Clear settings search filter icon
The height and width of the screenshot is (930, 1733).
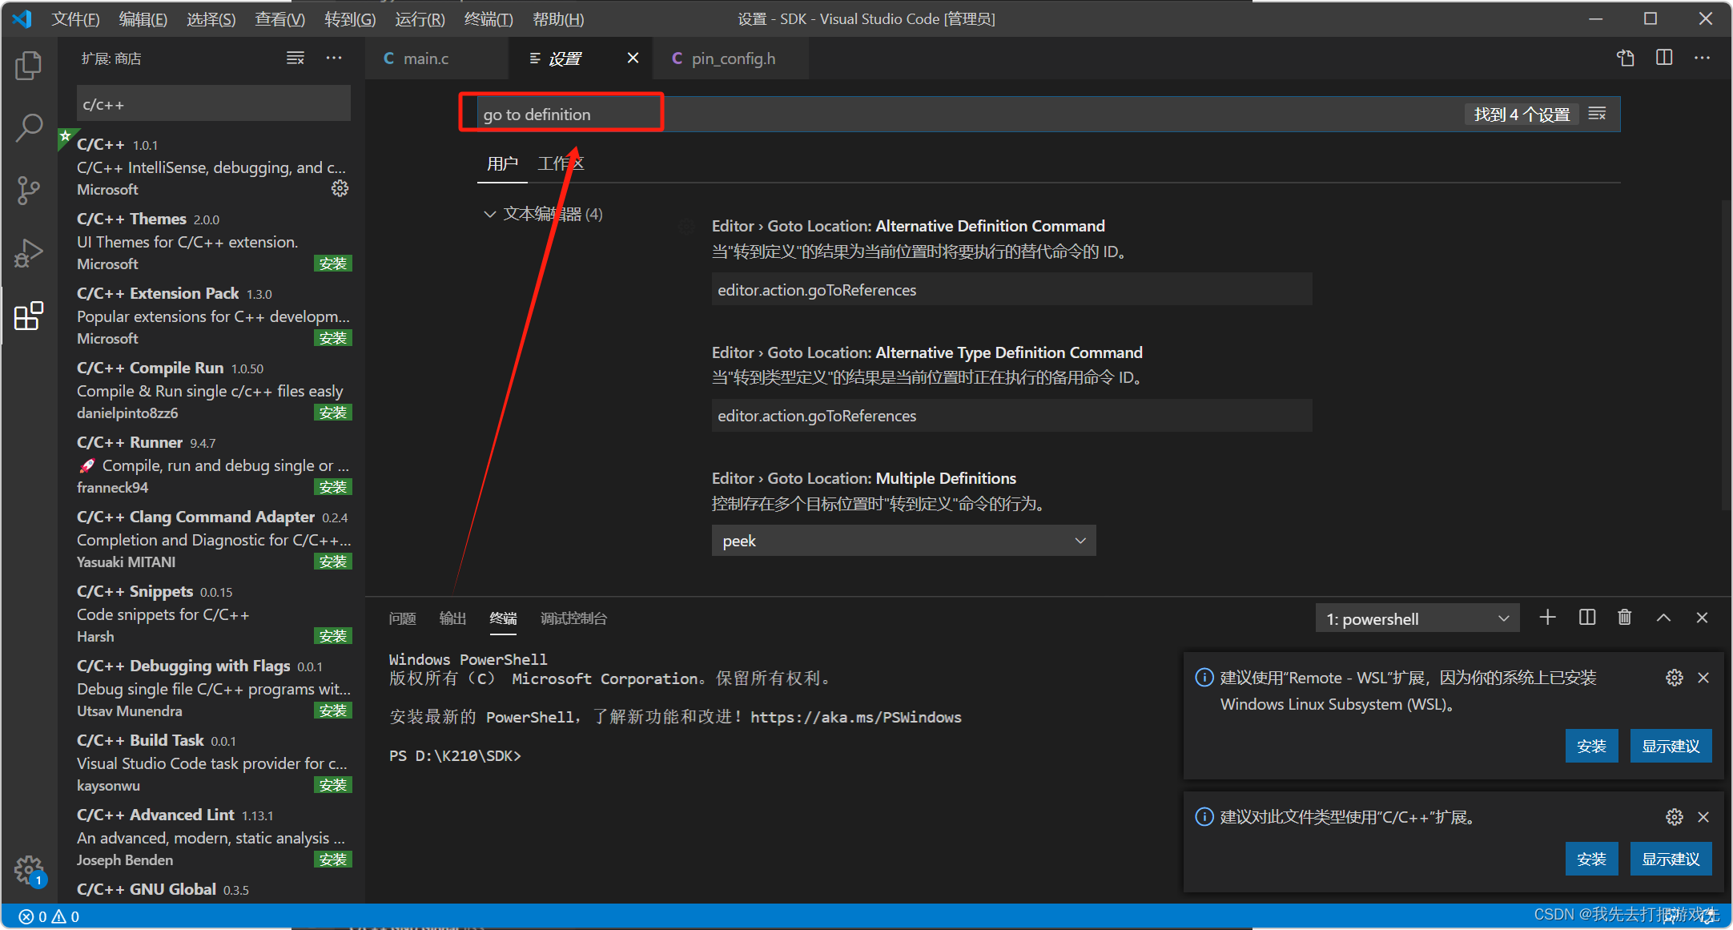(x=1597, y=114)
